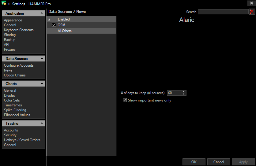Increase days to keep with the up arrow
Image resolution: width=256 pixels, height=166 pixels.
(184, 92)
